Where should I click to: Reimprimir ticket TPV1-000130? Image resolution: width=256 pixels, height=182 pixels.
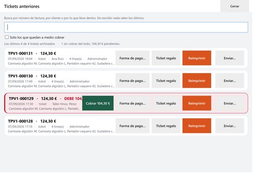click(x=197, y=80)
